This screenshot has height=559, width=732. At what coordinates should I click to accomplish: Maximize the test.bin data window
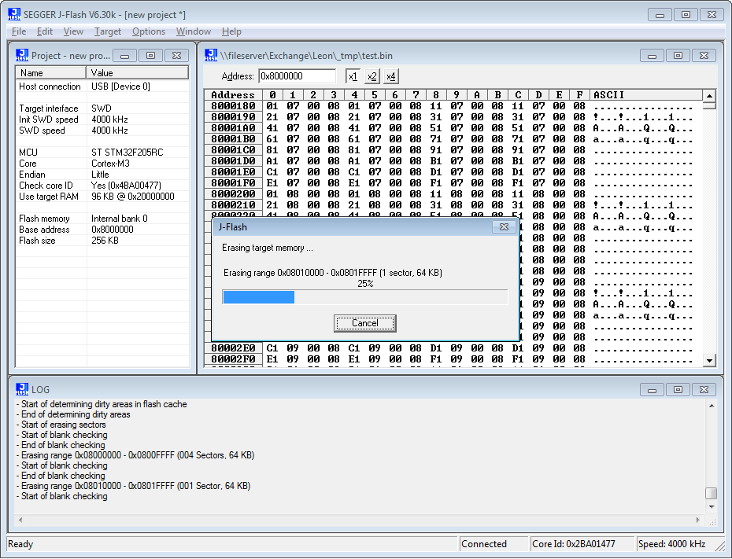pyautogui.click(x=678, y=56)
